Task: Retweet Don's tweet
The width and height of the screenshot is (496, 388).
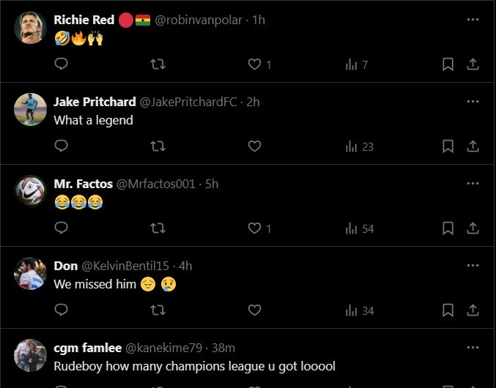Action: 158,310
